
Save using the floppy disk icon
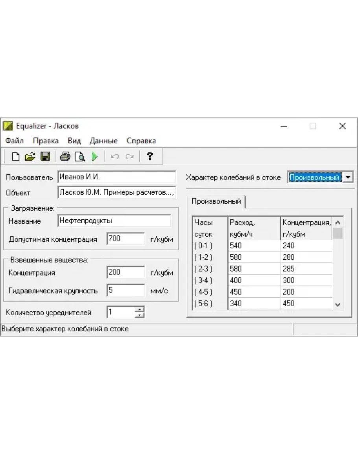(45, 157)
